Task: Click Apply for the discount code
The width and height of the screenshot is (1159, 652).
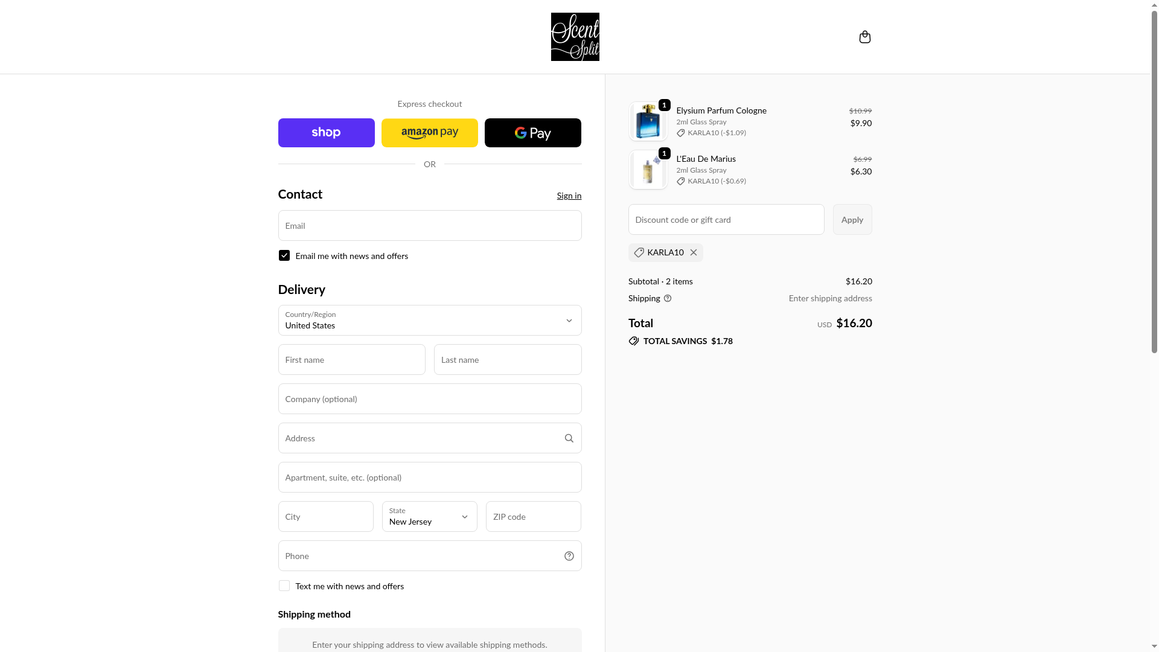Action: (852, 220)
